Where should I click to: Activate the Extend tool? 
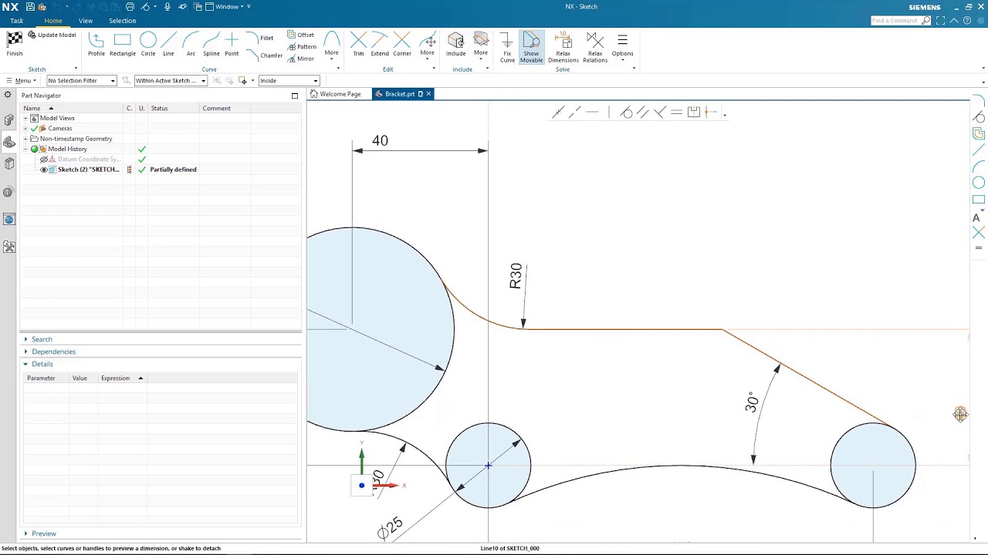click(380, 44)
